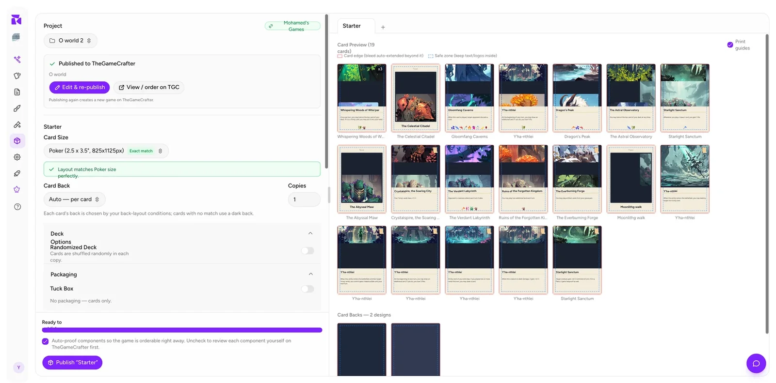Click the "Published to TheGameCrafter" status text
776x383 pixels.
[97, 63]
